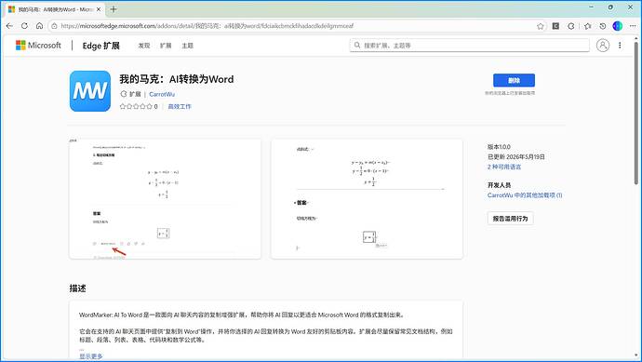This screenshot has height=362, width=642.
Task: Click the 版本1.0.0 text
Action: (499, 147)
